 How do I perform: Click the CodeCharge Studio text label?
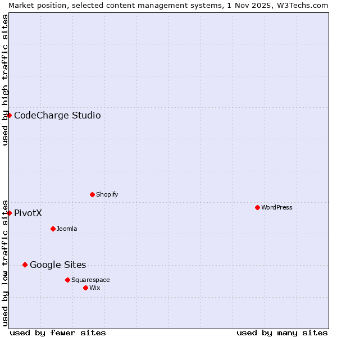point(57,116)
